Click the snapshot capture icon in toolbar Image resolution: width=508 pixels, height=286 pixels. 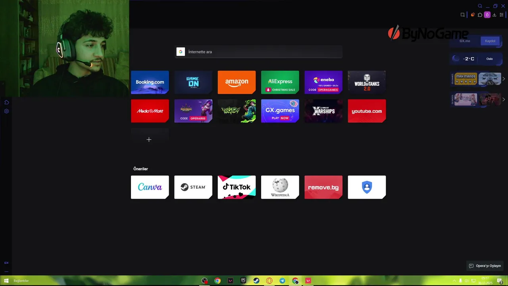click(462, 15)
